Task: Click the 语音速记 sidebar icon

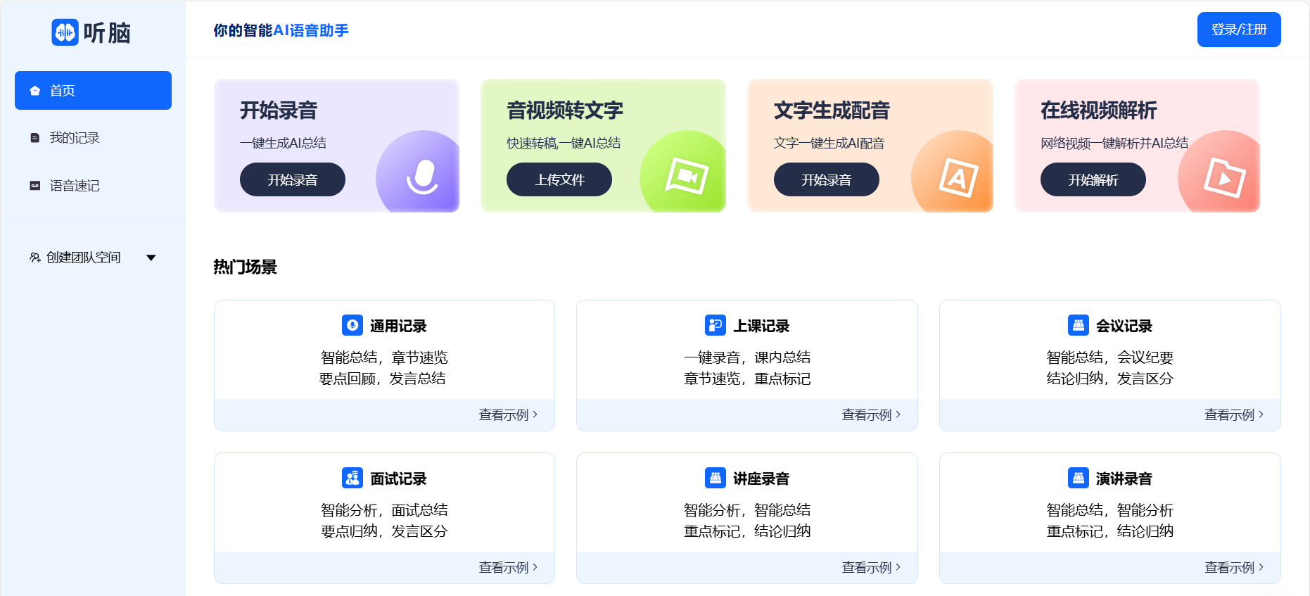Action: 34,185
